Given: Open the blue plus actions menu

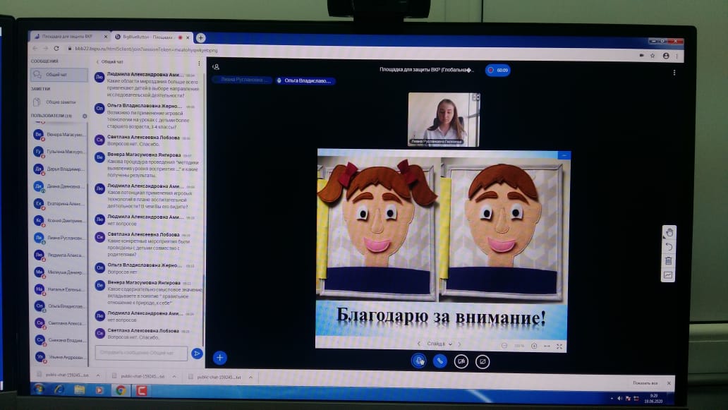Looking at the screenshot, I should [x=219, y=358].
